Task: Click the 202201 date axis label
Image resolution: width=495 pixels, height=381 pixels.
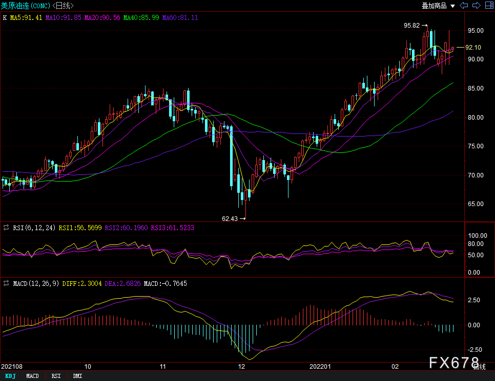Action: point(320,367)
